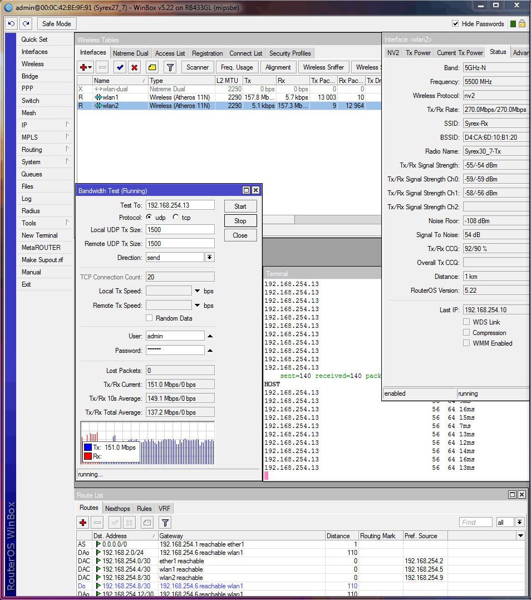Toggle the WDS Link checkbox

[x=466, y=322]
